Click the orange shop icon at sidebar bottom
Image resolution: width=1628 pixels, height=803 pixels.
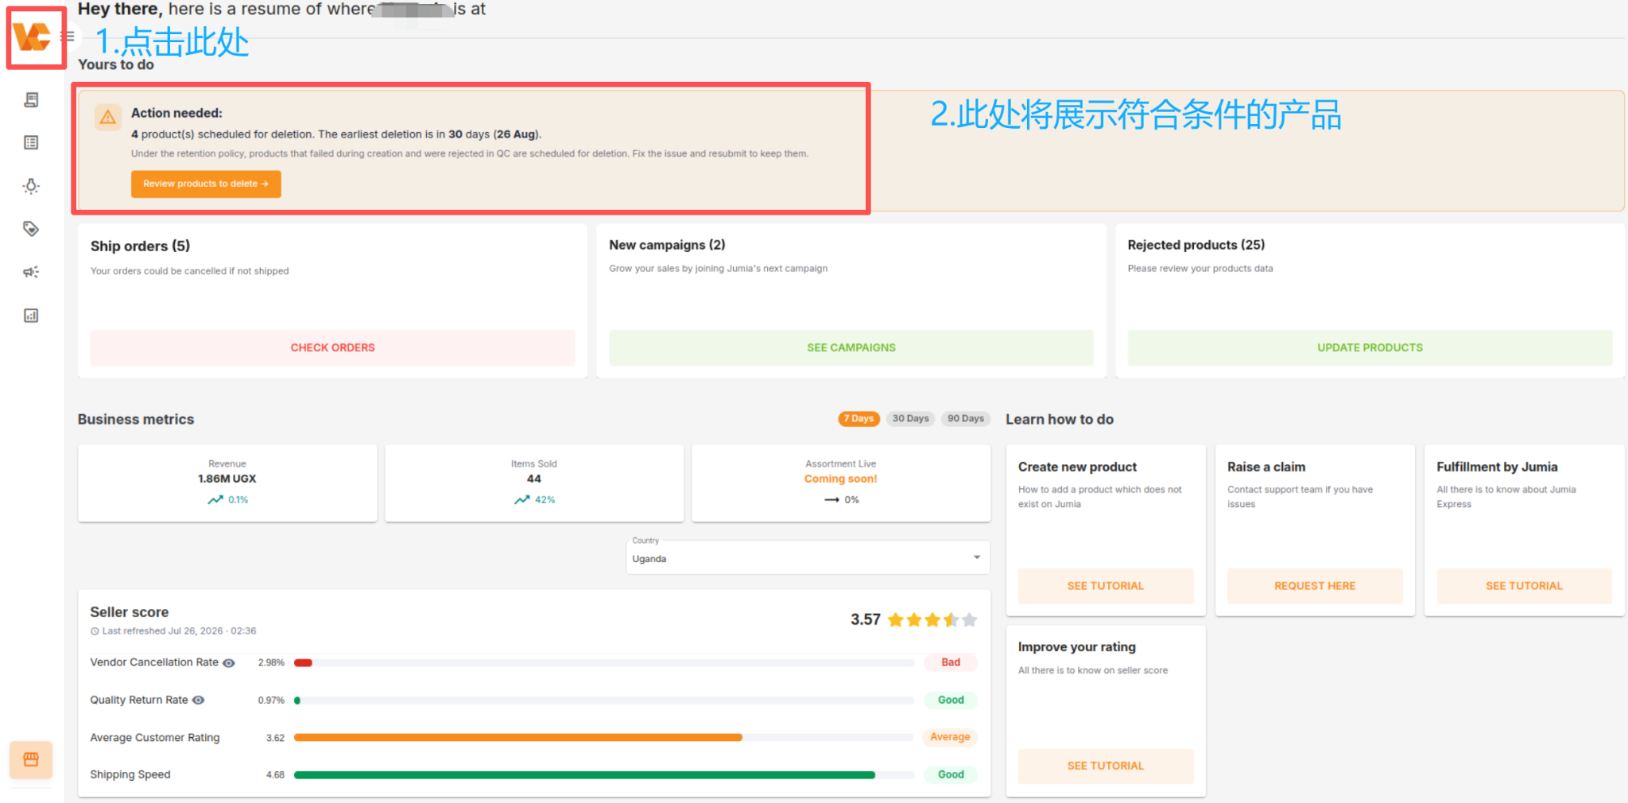click(31, 760)
